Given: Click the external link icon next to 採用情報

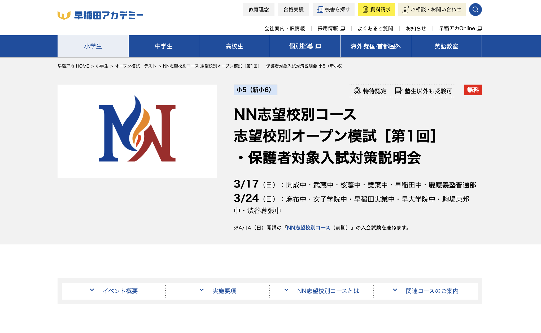Looking at the screenshot, I should pos(343,28).
